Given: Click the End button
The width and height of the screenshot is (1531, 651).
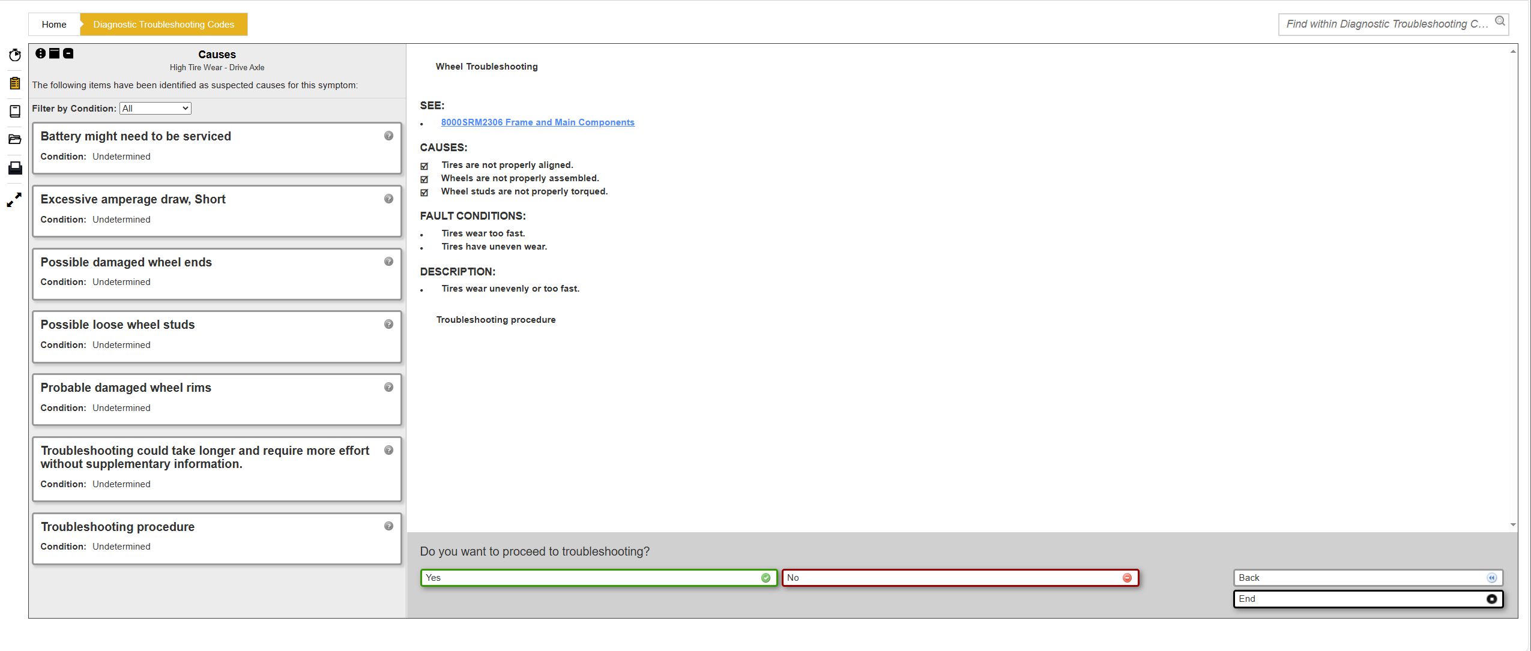Looking at the screenshot, I should point(1368,599).
